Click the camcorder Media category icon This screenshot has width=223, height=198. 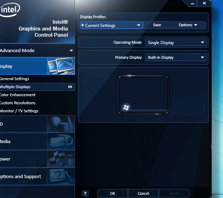[x=61, y=141]
